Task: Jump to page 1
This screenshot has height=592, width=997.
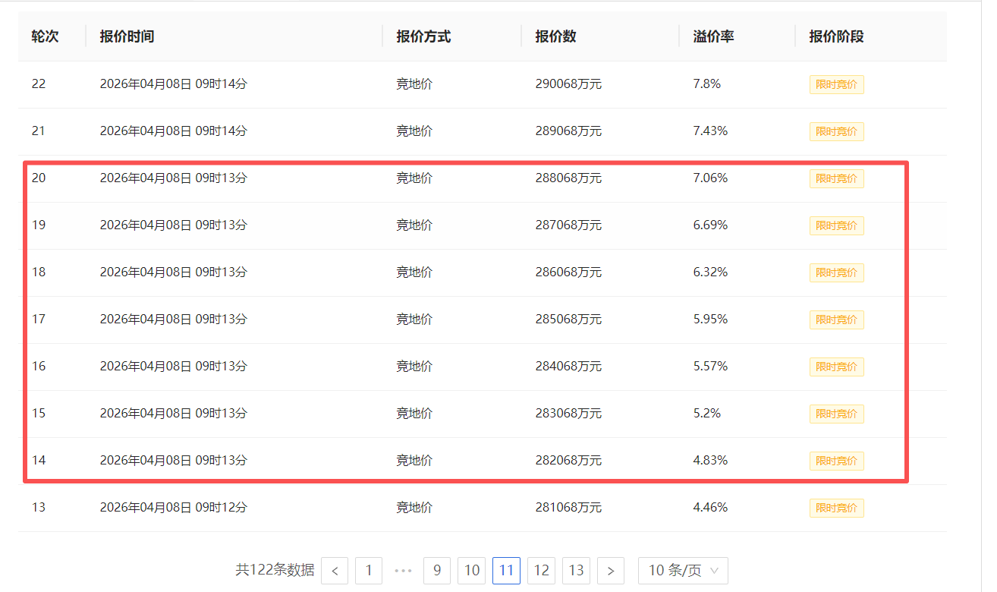Action: pyautogui.click(x=369, y=571)
